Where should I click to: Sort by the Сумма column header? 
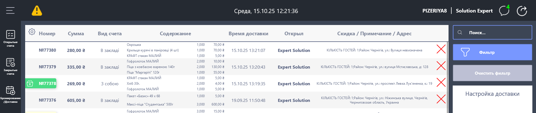coord(76,34)
